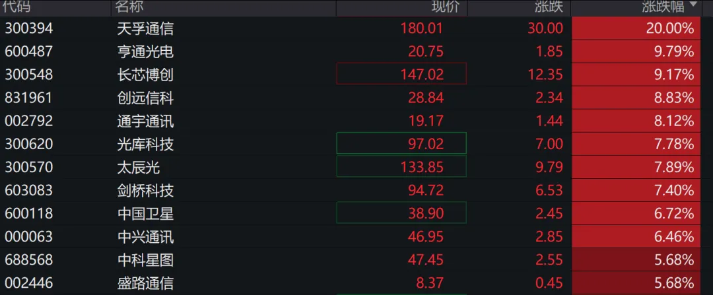
Task: Click the 147.02 price cell
Action: [x=421, y=75]
